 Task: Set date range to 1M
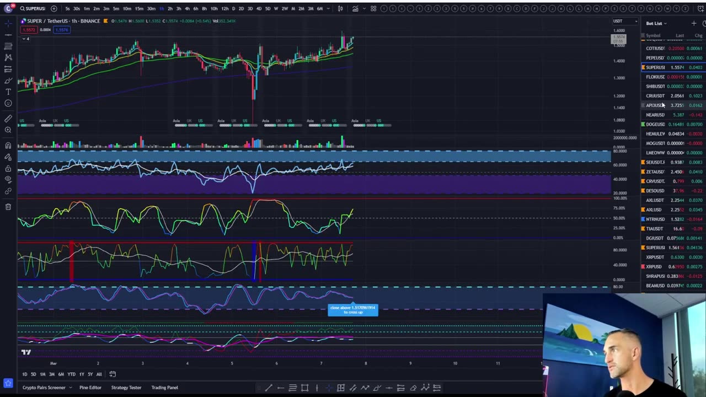pos(42,374)
